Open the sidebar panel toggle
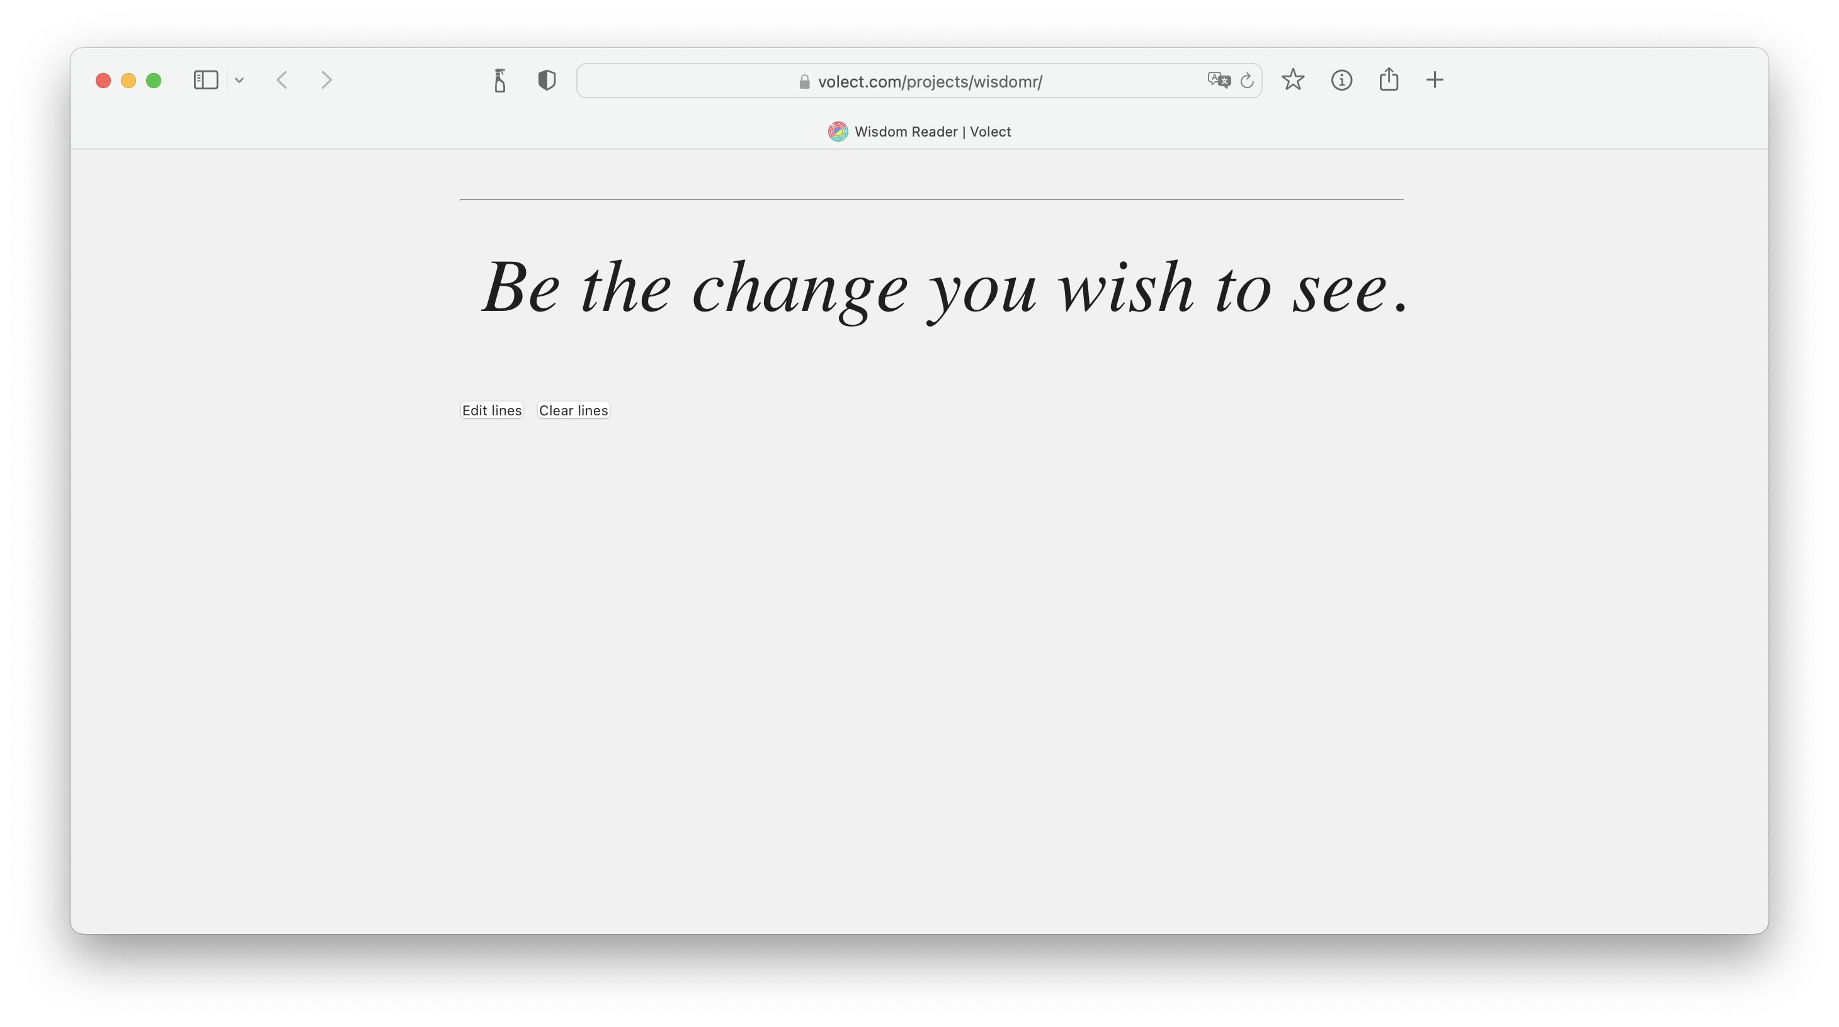 pos(206,79)
